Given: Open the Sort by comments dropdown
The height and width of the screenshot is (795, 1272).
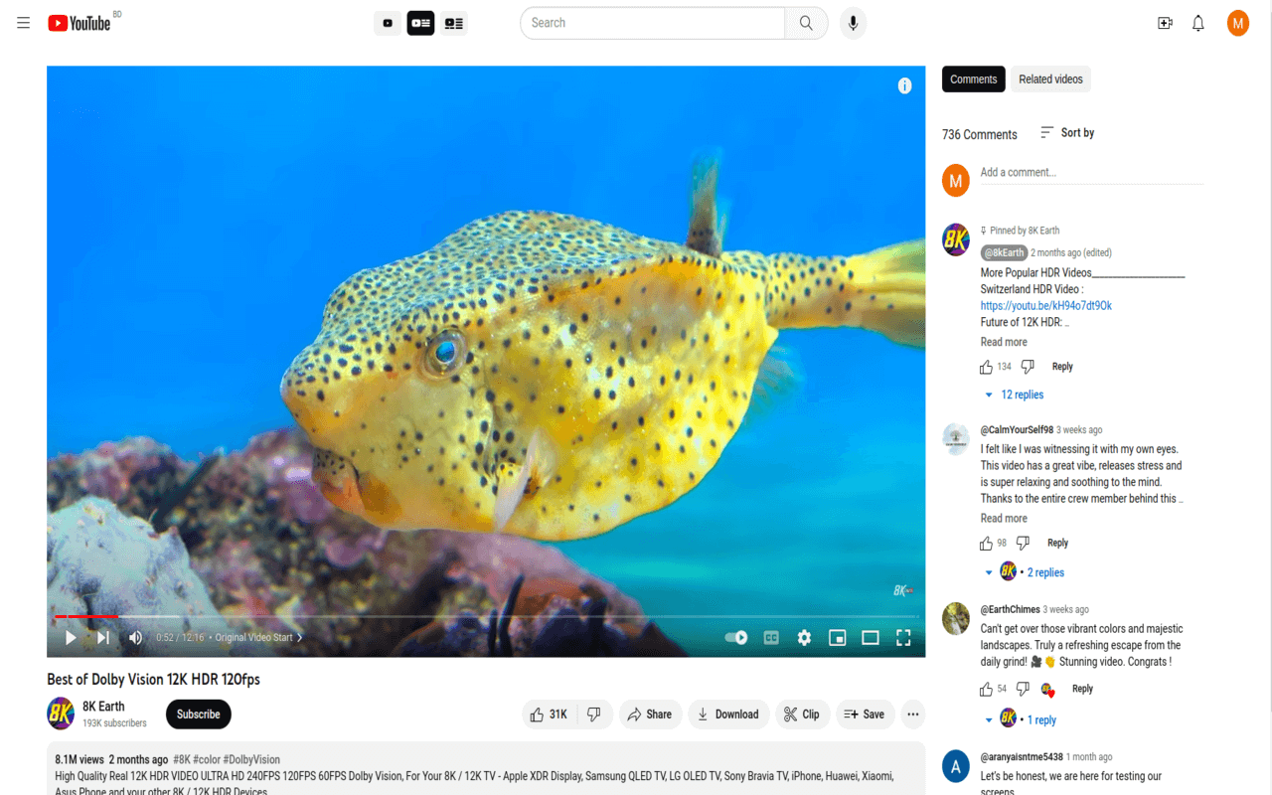Looking at the screenshot, I should (x=1066, y=132).
